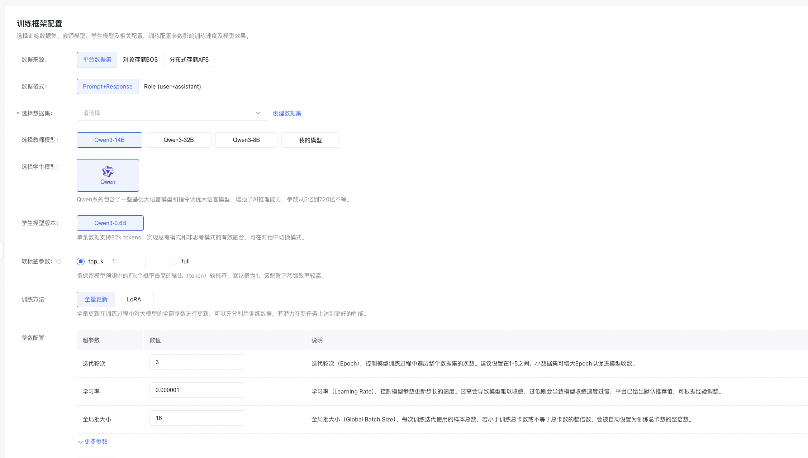
Task: Click the dataset dropdown chevron arrow
Action: 258,113
